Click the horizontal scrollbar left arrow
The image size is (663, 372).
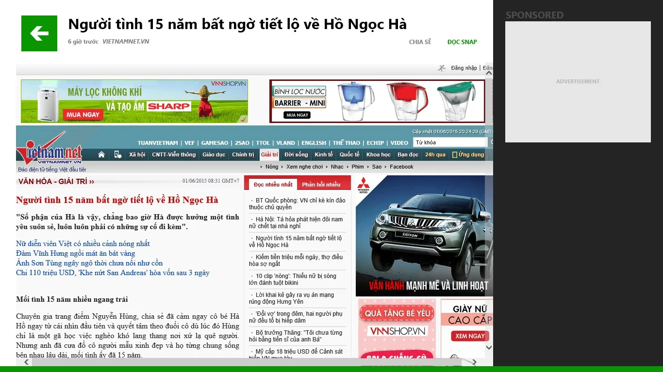point(27,362)
